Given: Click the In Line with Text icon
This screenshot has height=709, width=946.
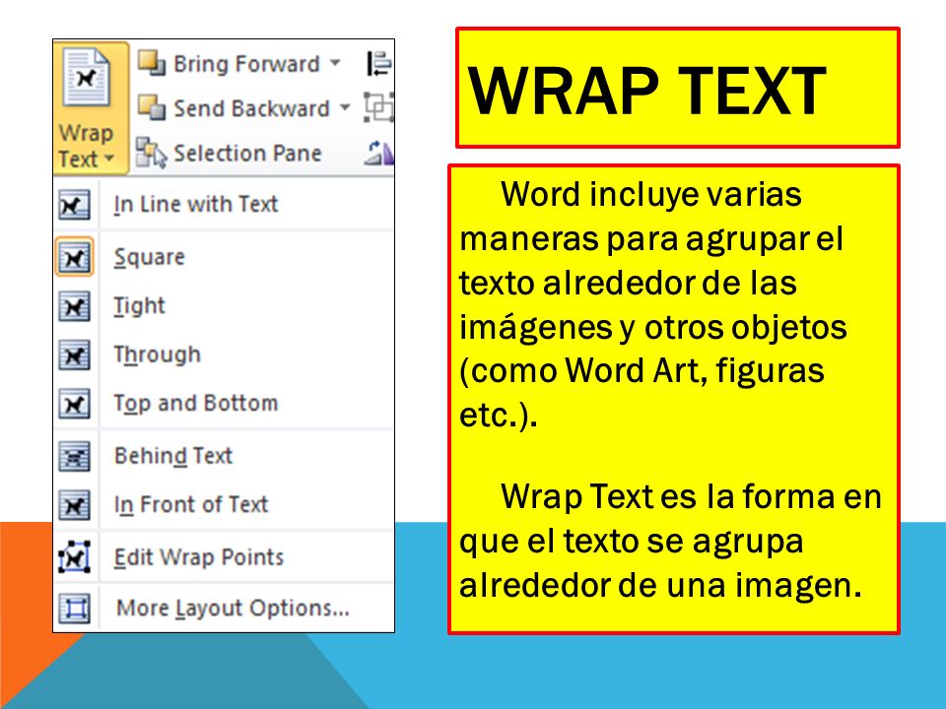Looking at the screenshot, I should point(74,205).
